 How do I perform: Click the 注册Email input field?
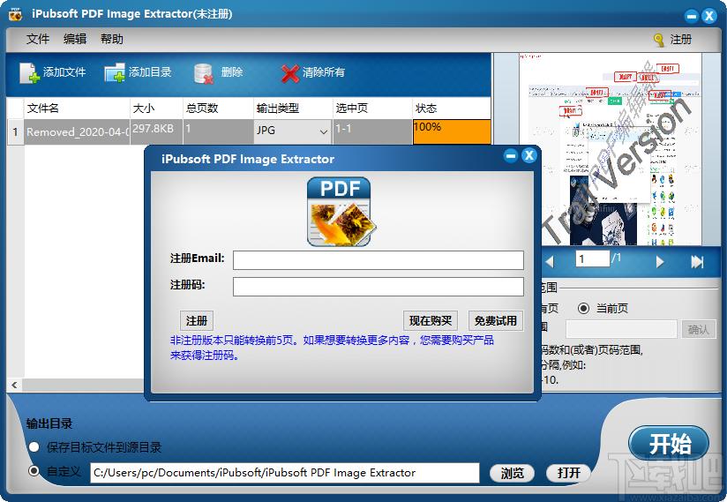pos(378,260)
